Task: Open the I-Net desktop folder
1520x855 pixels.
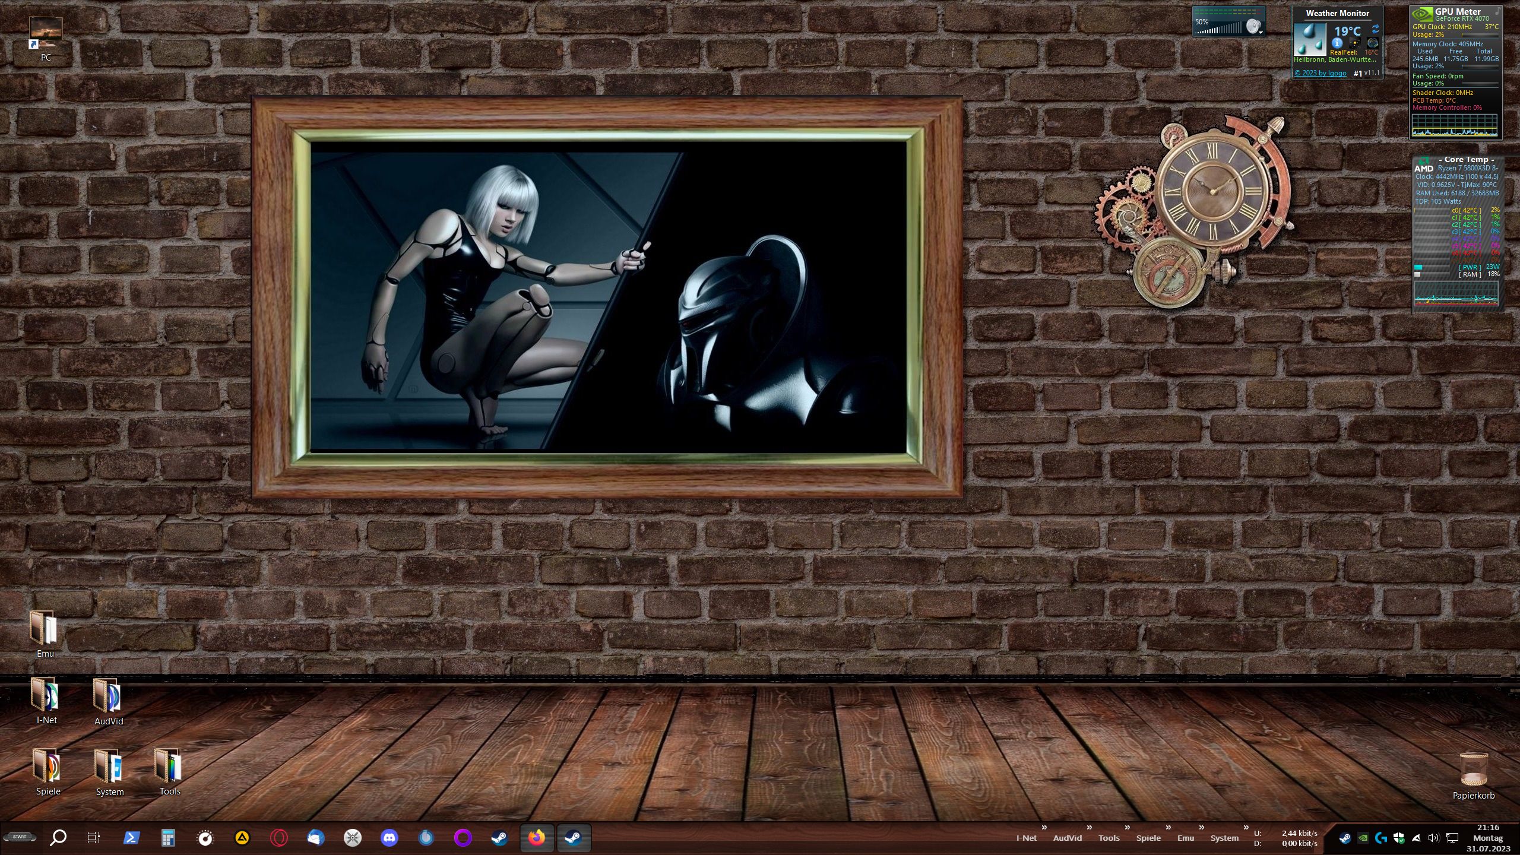Action: click(46, 701)
